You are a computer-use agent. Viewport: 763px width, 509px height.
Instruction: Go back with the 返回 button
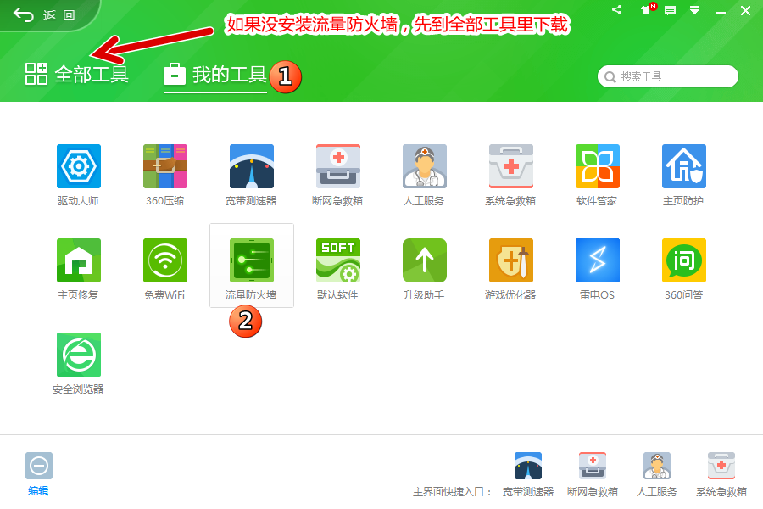[44, 15]
